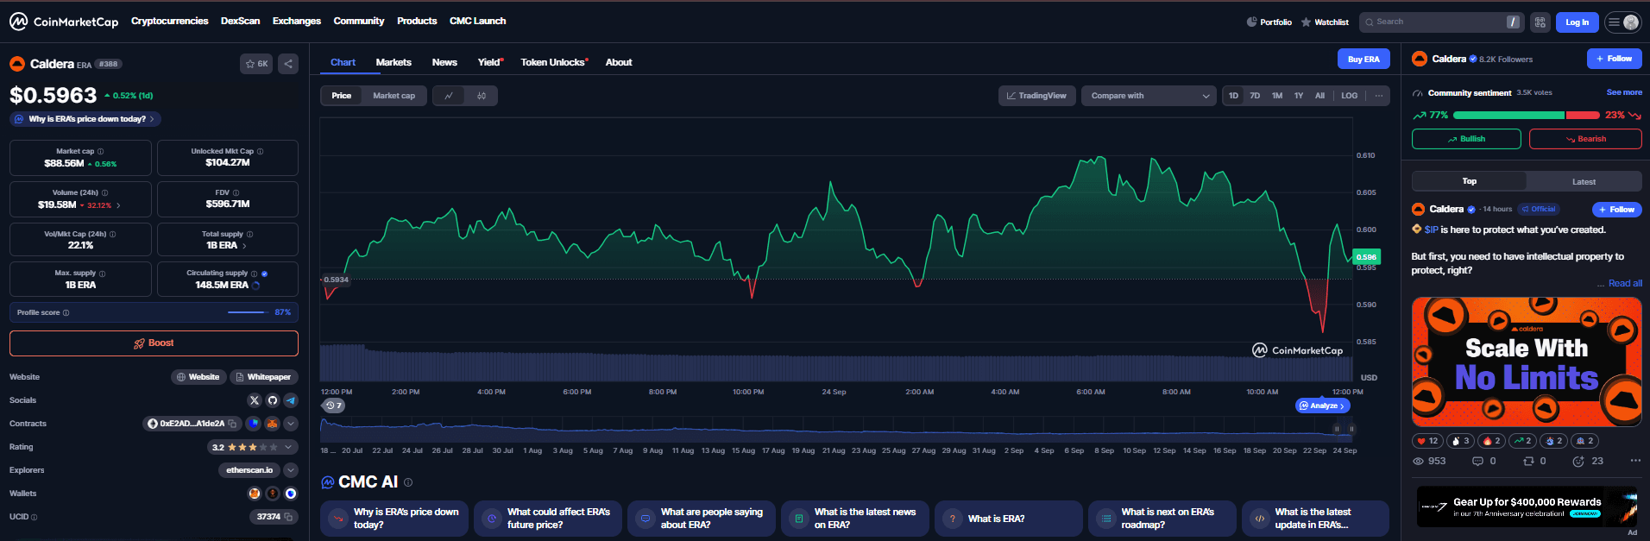This screenshot has height=541, width=1650.
Task: Add Caldera to watchlist with star
Action: tap(256, 64)
